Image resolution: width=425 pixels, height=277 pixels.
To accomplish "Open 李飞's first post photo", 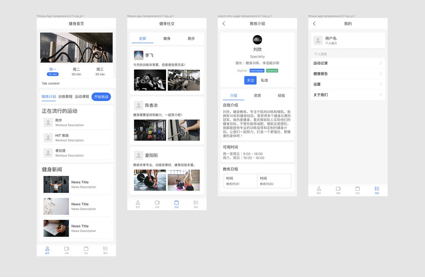I will click(x=150, y=80).
